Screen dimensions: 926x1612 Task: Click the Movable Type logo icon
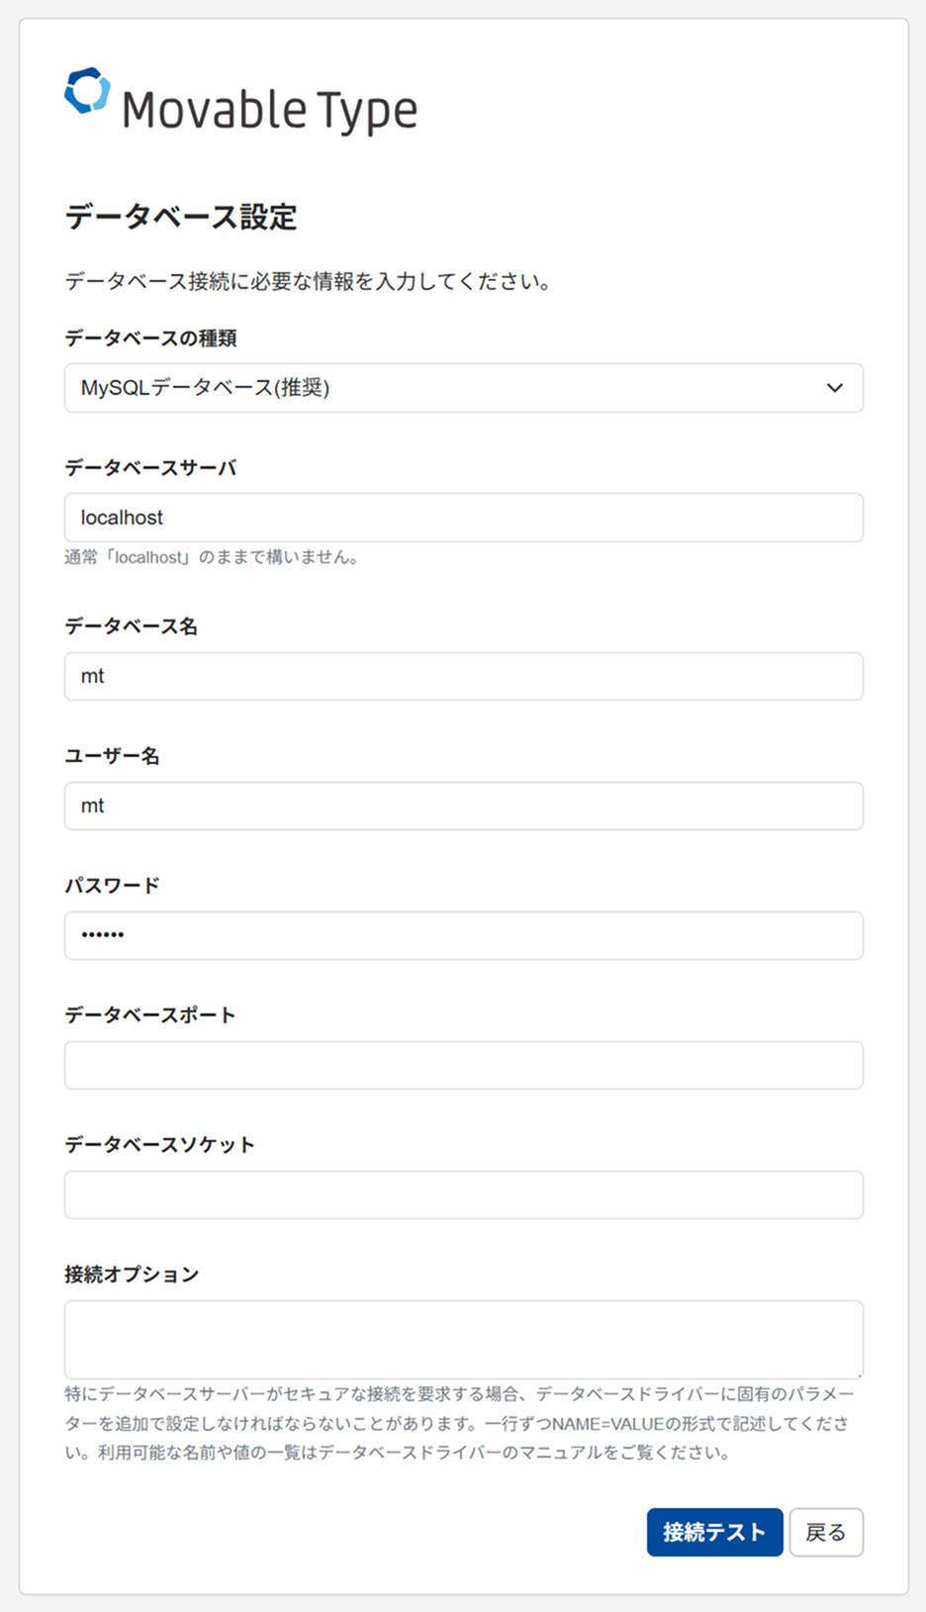pos(87,91)
